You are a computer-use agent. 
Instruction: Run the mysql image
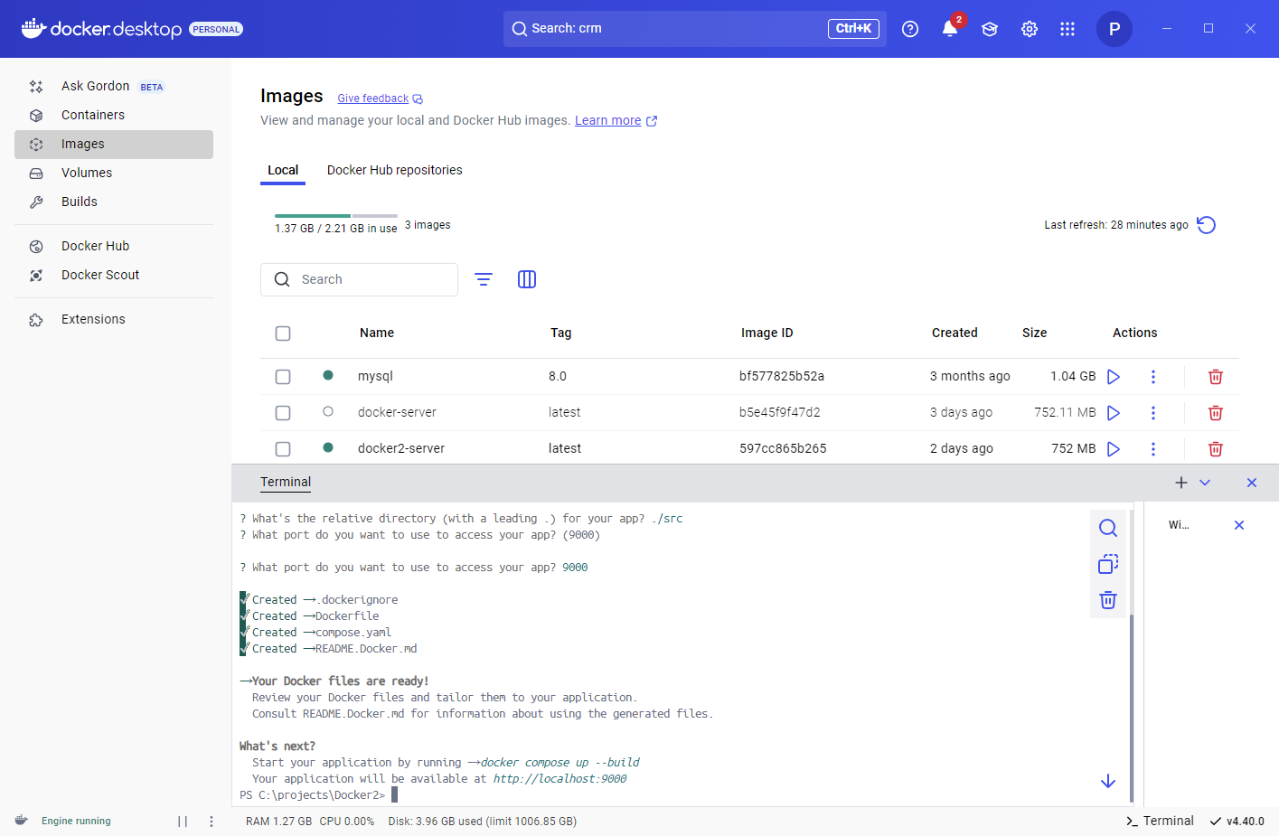pyautogui.click(x=1114, y=377)
